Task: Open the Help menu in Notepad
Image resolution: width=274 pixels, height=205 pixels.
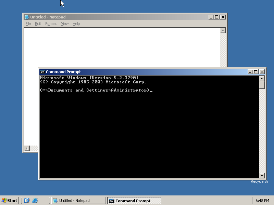Action: point(76,24)
